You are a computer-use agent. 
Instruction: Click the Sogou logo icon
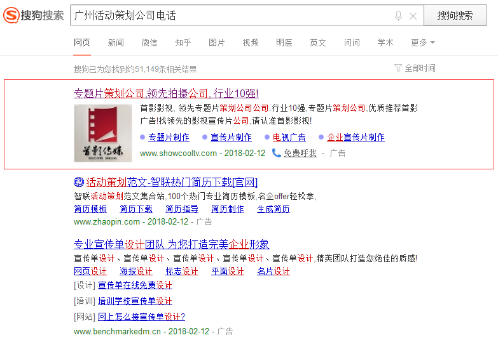point(11,15)
